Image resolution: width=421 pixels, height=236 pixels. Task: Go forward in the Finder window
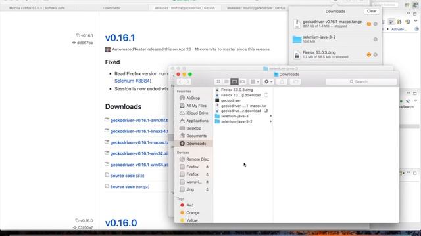point(188,81)
